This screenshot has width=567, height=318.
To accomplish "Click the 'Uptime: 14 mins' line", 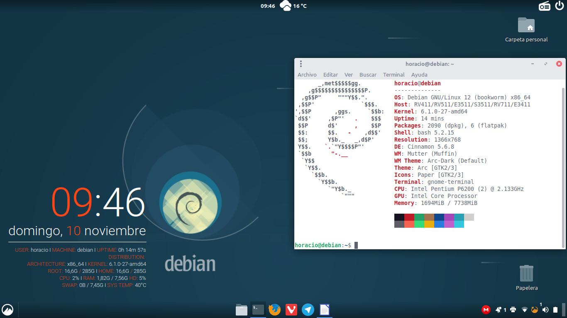I will (x=419, y=118).
